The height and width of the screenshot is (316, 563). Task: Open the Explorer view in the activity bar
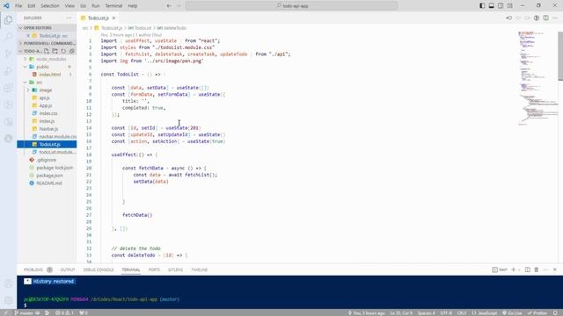pos(8,20)
